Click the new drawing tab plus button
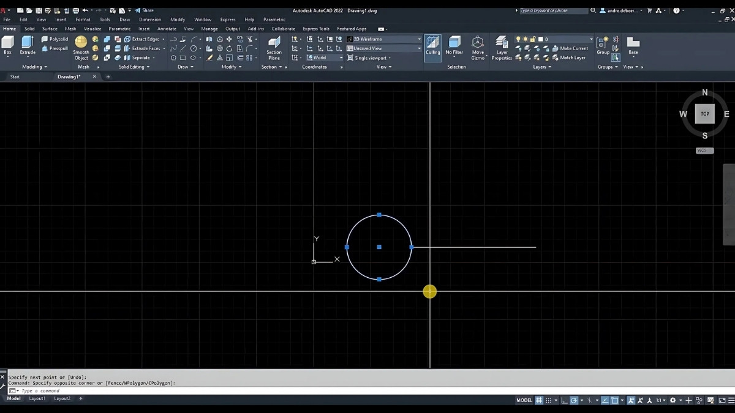Screen dimensions: 735x413 click(x=108, y=77)
